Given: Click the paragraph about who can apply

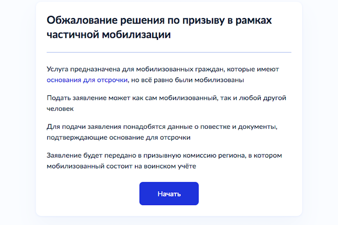Looking at the screenshot, I should 165,103.
